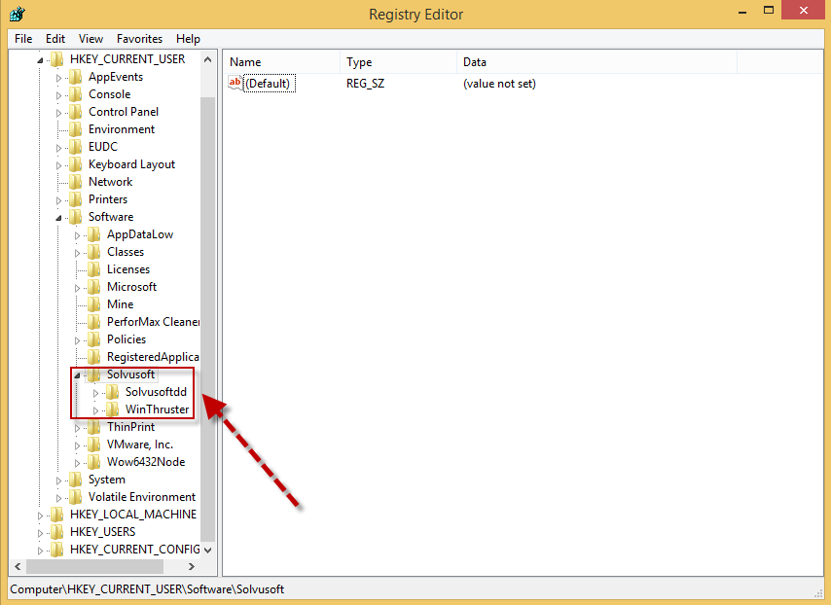Sort values by the Data column header
The width and height of the screenshot is (831, 605).
click(596, 62)
